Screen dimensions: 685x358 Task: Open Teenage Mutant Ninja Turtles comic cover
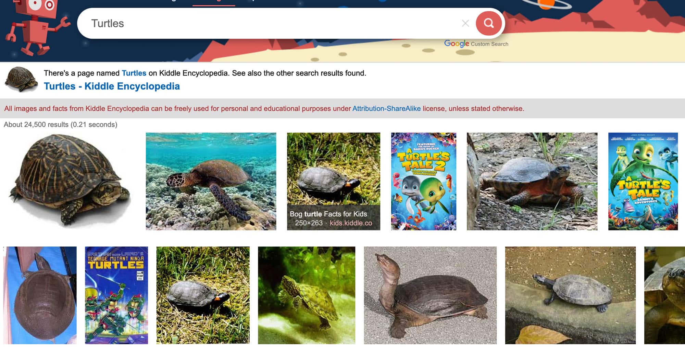click(116, 295)
